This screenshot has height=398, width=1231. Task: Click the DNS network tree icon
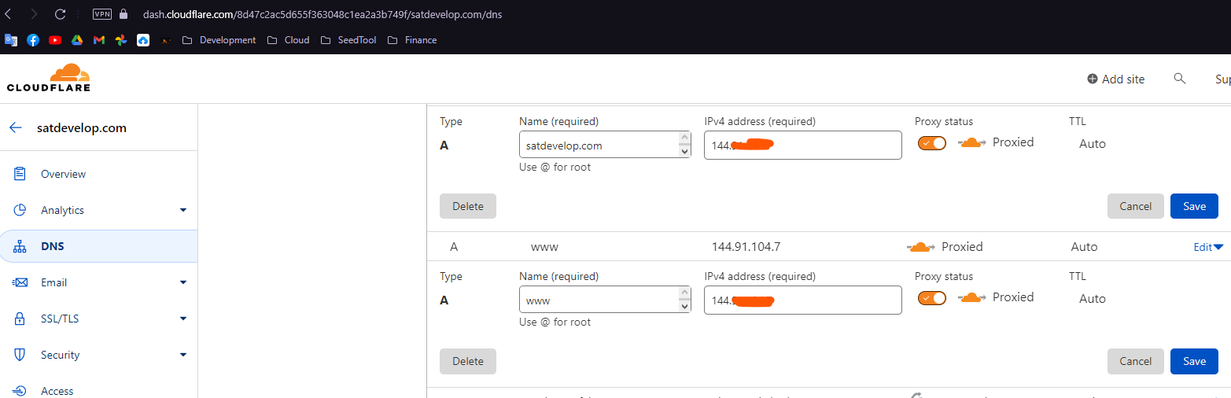(20, 247)
